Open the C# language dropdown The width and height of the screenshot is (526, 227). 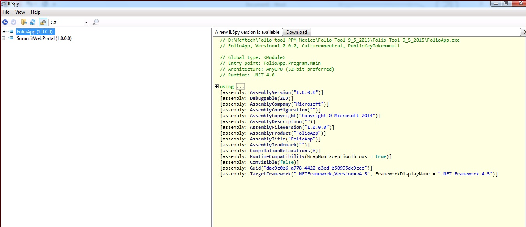[69, 22]
